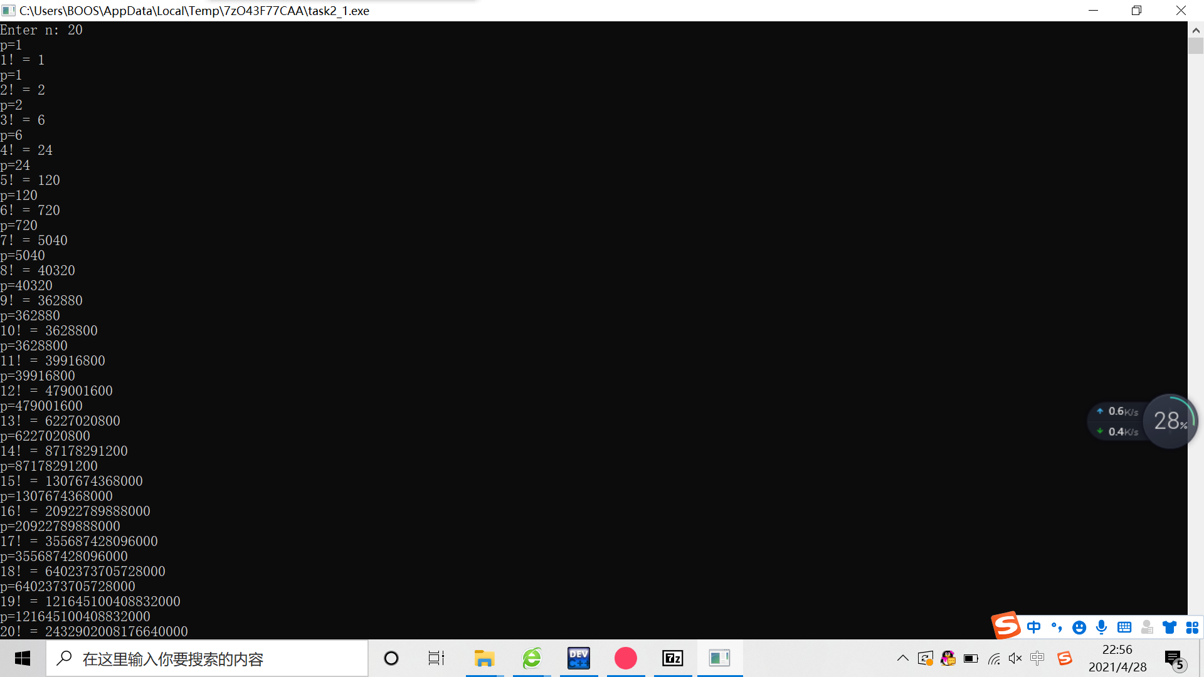This screenshot has height=677, width=1204.
Task: Click the Sogou microphone voice input icon
Action: 1101,627
